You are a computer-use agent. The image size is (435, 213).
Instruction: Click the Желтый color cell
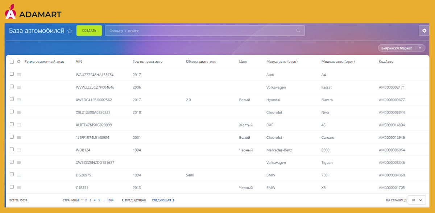click(x=246, y=125)
